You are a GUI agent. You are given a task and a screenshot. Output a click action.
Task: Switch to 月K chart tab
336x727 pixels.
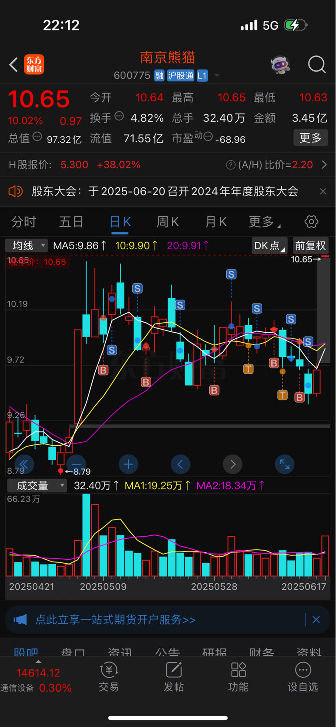(216, 222)
